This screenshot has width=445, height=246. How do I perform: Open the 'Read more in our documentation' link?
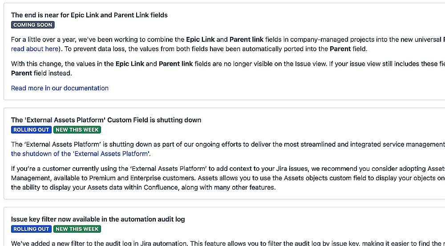(60, 88)
